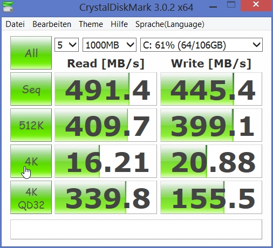Open the Theme menu
The width and height of the screenshot is (273, 248).
[x=91, y=24]
